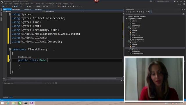Collapse the using directives block
The image size is (186, 105).
coord(10,14)
